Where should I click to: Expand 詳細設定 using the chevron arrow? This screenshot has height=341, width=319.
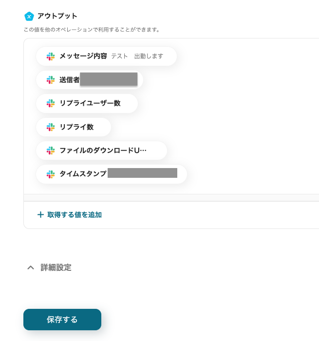(31, 267)
